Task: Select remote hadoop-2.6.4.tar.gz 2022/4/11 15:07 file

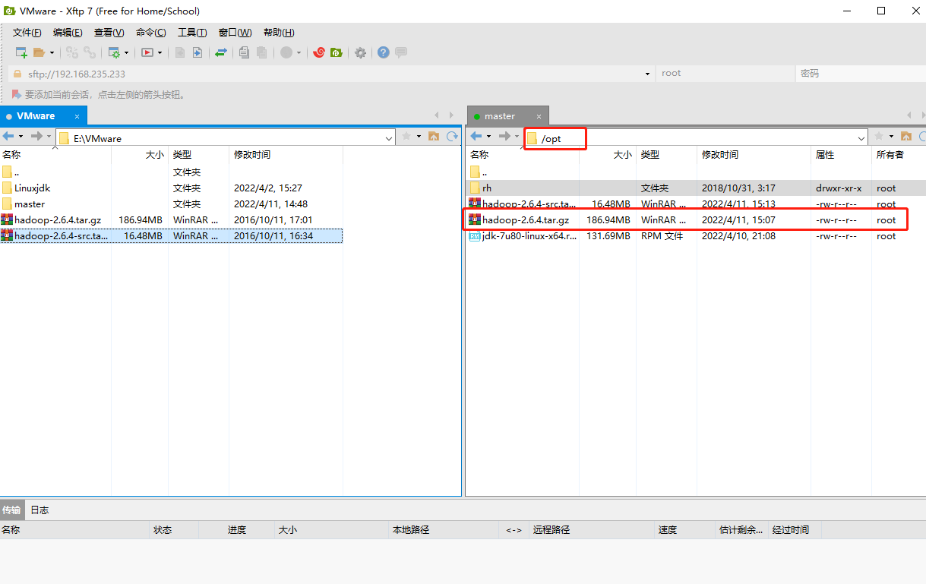Action: [x=695, y=219]
